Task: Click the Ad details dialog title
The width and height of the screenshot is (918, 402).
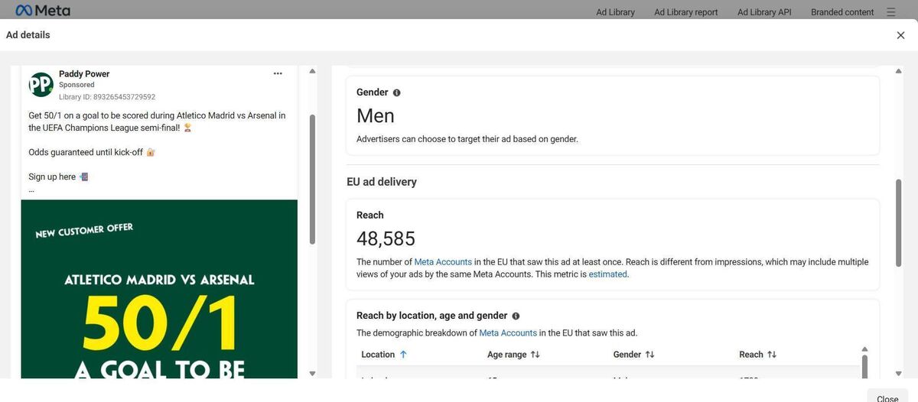Action: click(x=28, y=35)
